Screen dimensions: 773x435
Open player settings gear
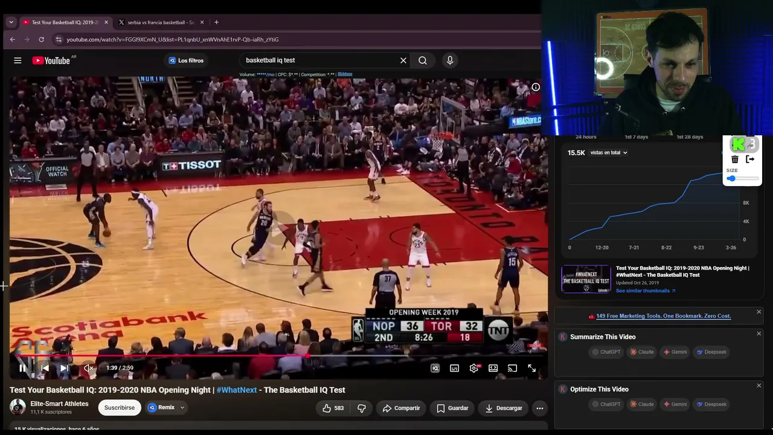[474, 368]
